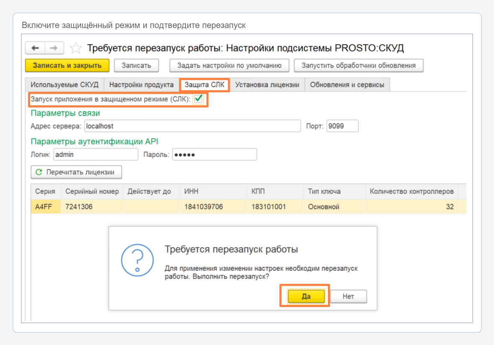Go forward with the right arrow
The height and width of the screenshot is (345, 494).
(x=54, y=48)
